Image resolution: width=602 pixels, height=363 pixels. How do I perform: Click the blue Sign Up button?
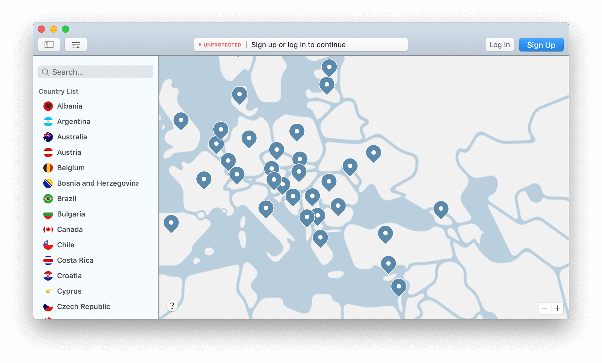pyautogui.click(x=541, y=45)
